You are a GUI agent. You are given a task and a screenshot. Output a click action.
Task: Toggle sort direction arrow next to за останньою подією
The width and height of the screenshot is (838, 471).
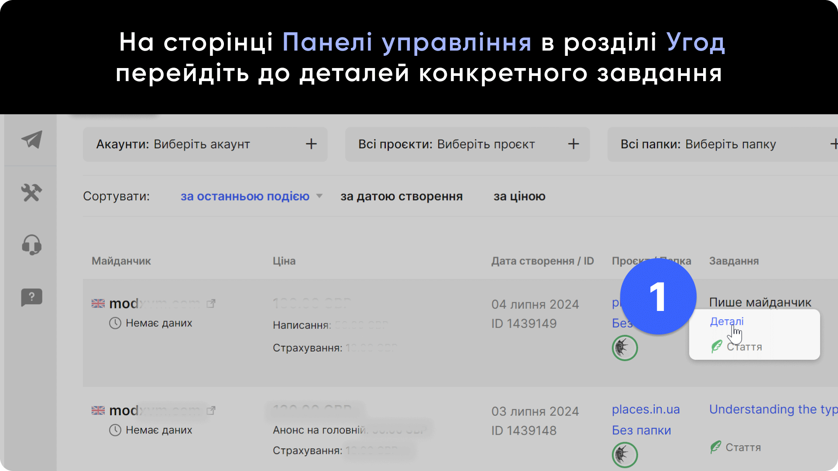319,196
